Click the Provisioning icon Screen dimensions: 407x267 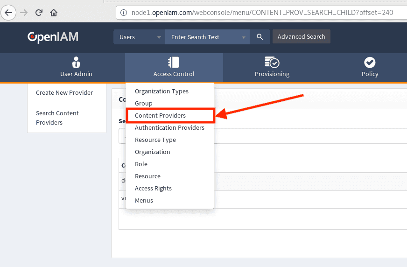point(272,63)
